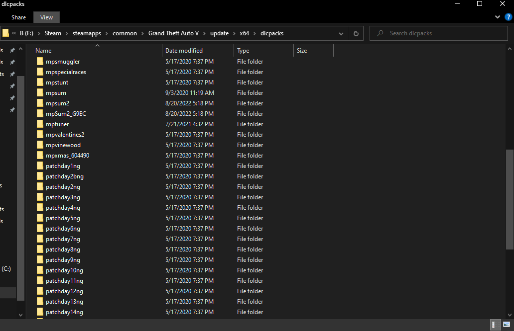This screenshot has height=331, width=514.
Task: Open the Share ribbon tab
Action: [19, 17]
